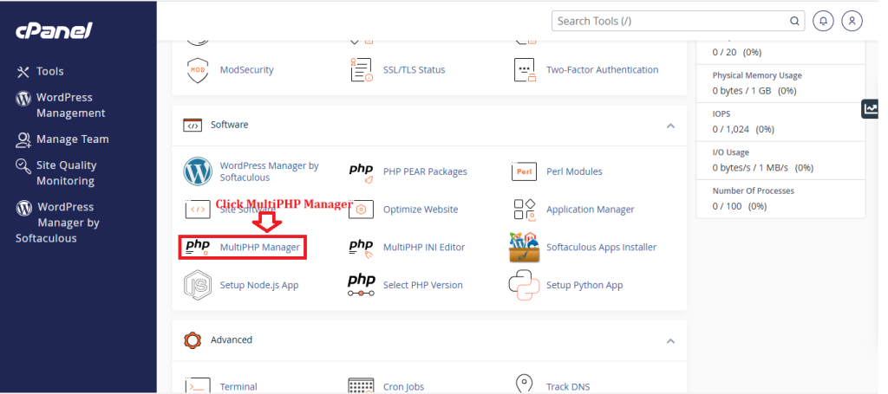This screenshot has height=394, width=888.
Task: Click the Terminal icon in Advanced
Action: point(198,385)
